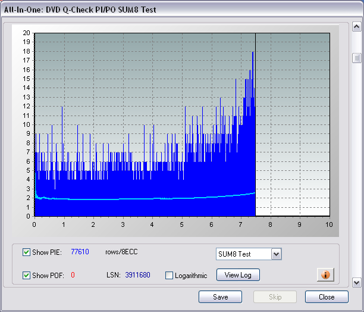This screenshot has width=364, height=312.
Task: Click the black progress marker line in graph
Action: click(255, 124)
